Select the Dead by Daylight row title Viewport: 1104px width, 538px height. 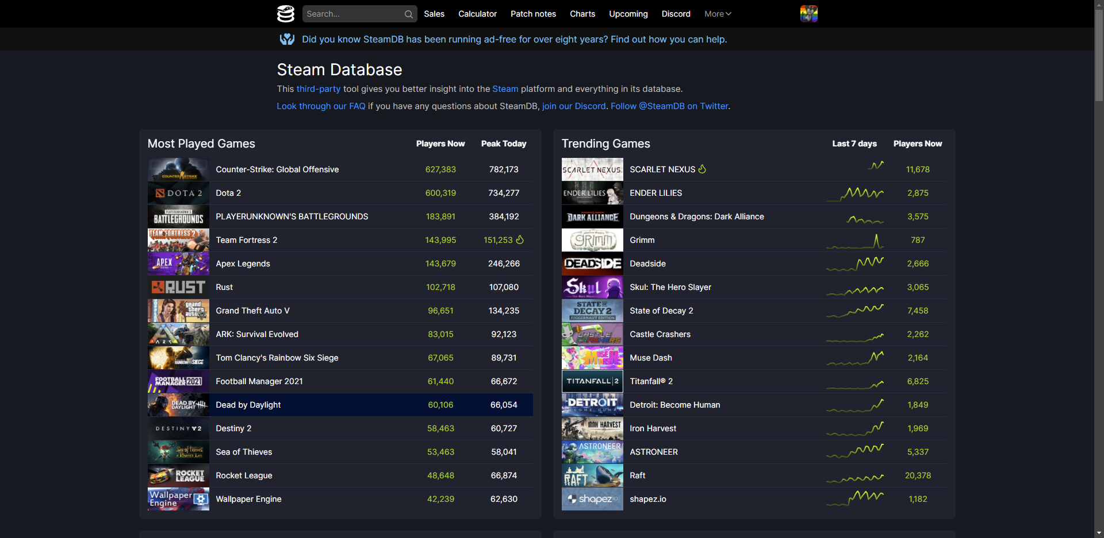(248, 405)
